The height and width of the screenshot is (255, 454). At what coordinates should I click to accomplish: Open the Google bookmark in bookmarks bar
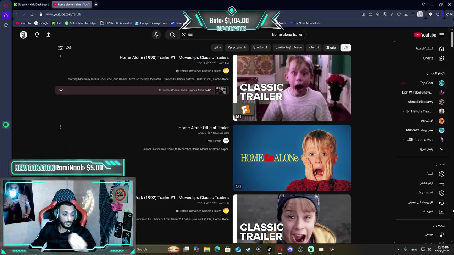pos(41,23)
